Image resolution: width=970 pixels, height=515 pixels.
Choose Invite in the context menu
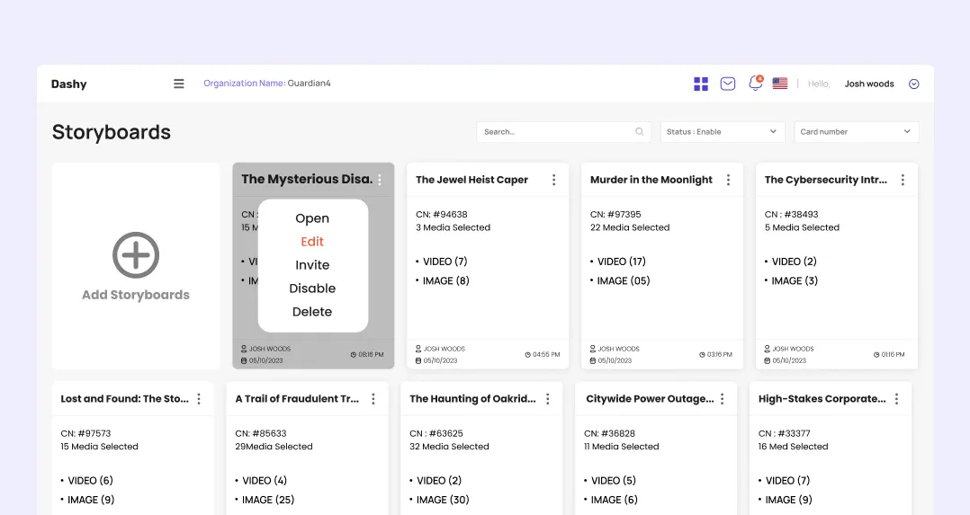point(312,265)
